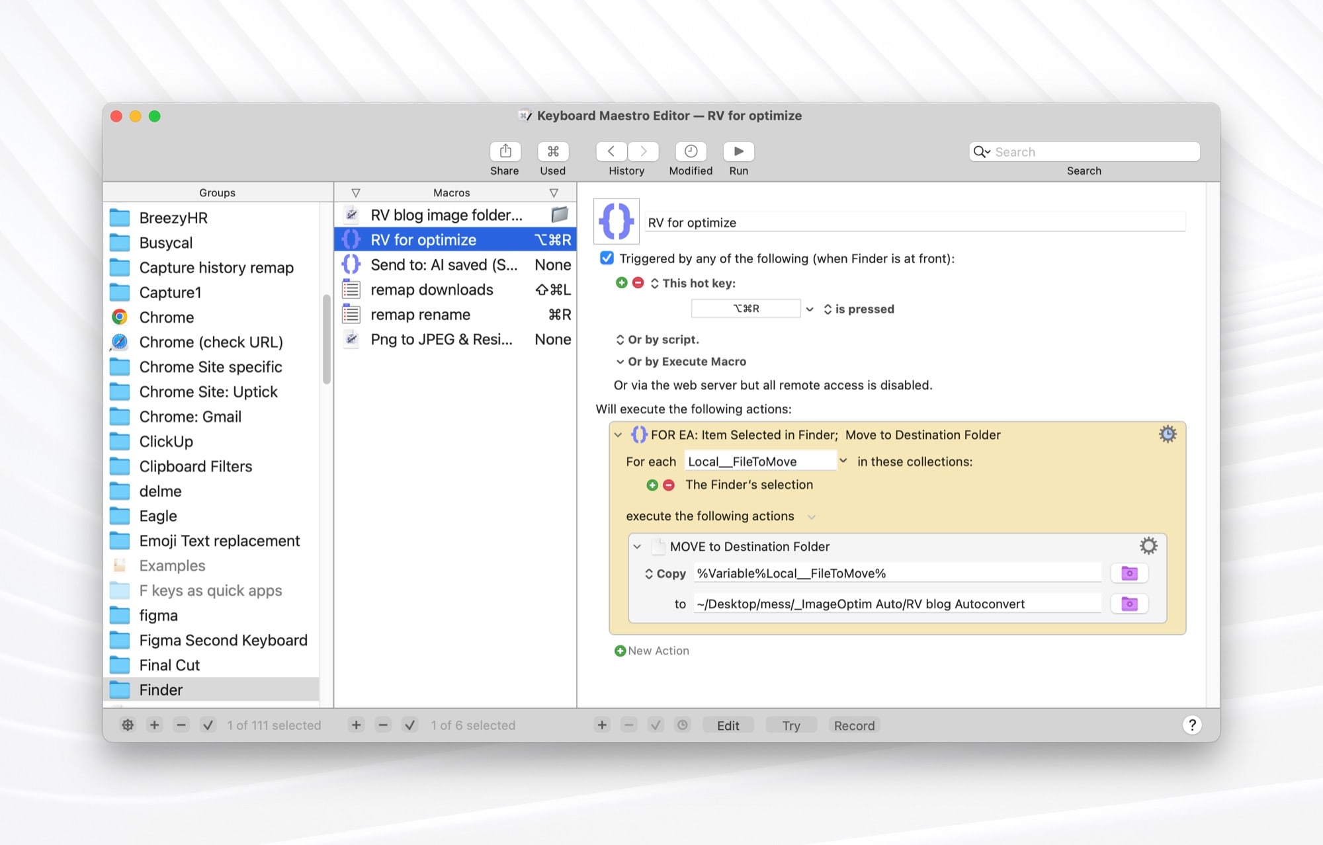Viewport: 1323px width, 845px height.
Task: Add a collection next to The Finder's selection
Action: coord(652,485)
